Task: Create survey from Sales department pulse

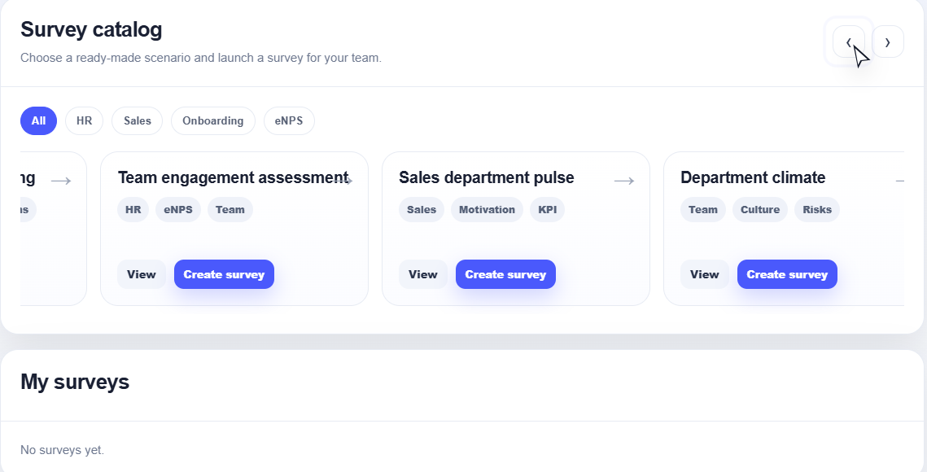Action: point(505,274)
